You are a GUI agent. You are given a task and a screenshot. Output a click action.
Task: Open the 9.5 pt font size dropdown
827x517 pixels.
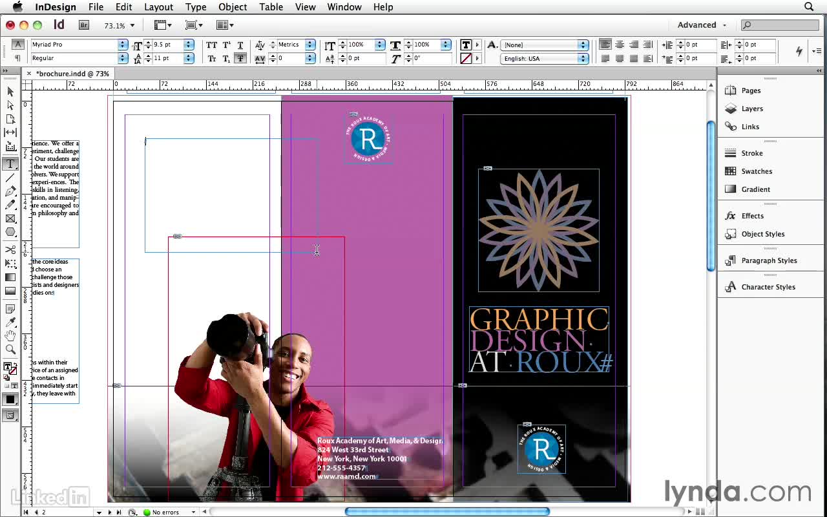[189, 45]
